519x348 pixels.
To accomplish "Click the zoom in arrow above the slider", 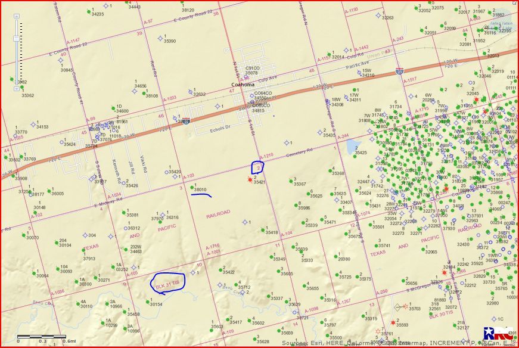I will pos(17,16).
